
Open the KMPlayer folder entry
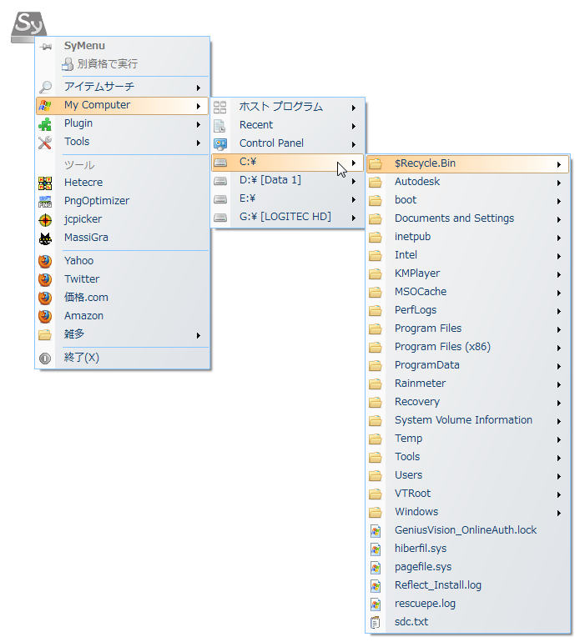tap(467, 274)
